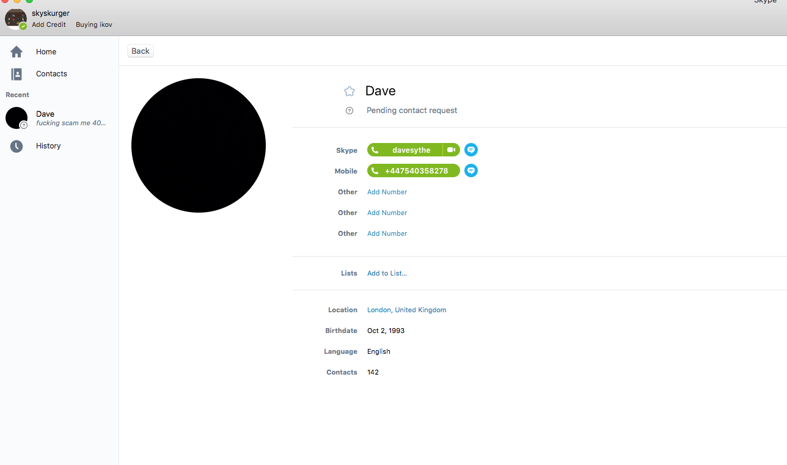Screen dimensions: 787x465
Task: Call mobile number +447540358278
Action: (x=414, y=170)
